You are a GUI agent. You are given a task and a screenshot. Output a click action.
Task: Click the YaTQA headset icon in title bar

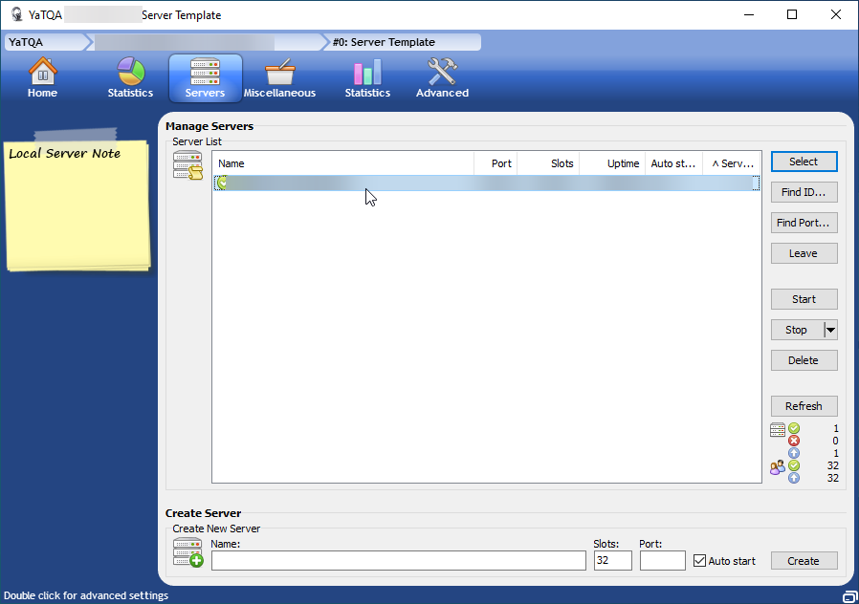pos(16,15)
